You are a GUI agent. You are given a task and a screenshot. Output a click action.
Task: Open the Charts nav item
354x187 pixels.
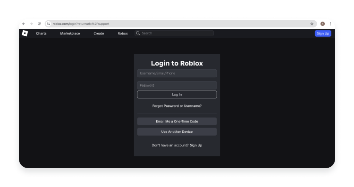coord(41,33)
